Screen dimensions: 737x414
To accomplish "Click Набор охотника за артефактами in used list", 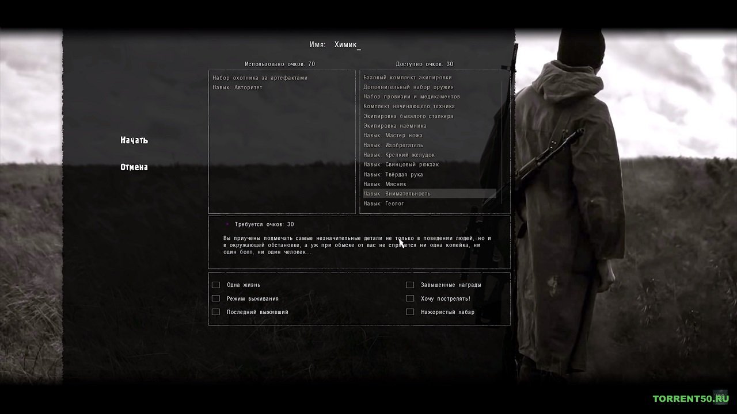I will coord(260,78).
